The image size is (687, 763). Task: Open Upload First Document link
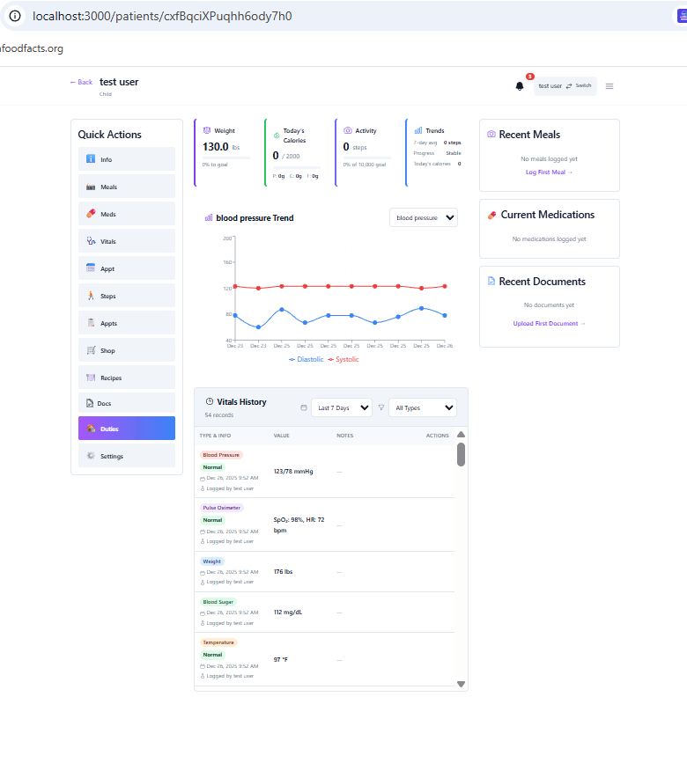click(x=549, y=323)
